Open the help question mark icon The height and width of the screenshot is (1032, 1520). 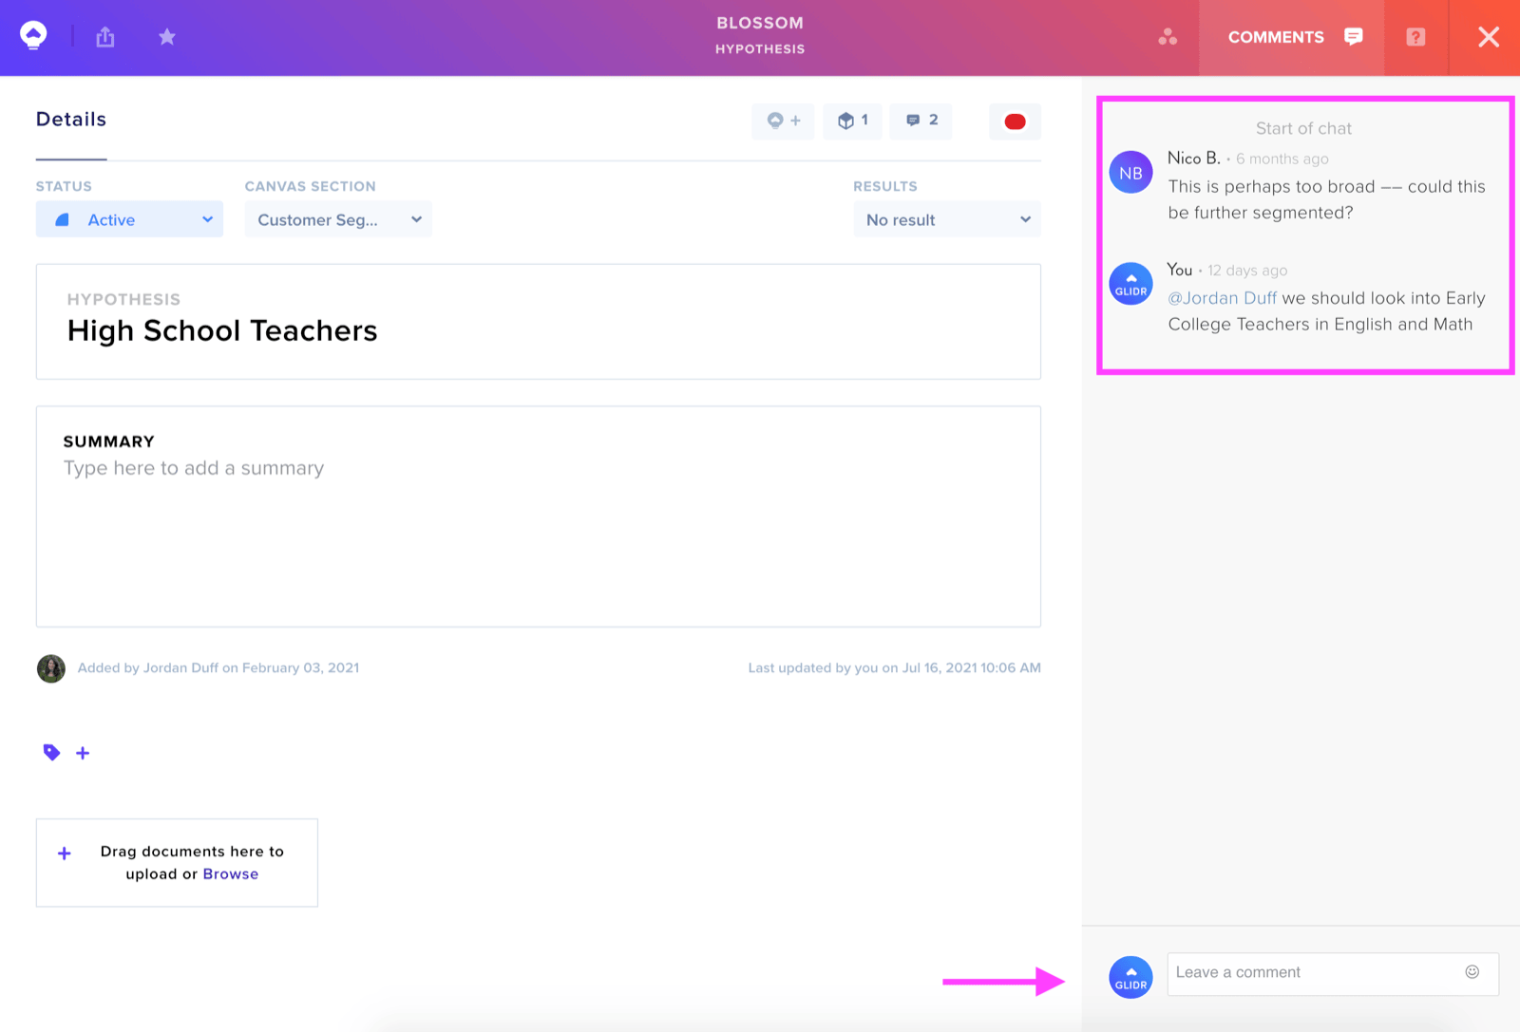(x=1415, y=37)
